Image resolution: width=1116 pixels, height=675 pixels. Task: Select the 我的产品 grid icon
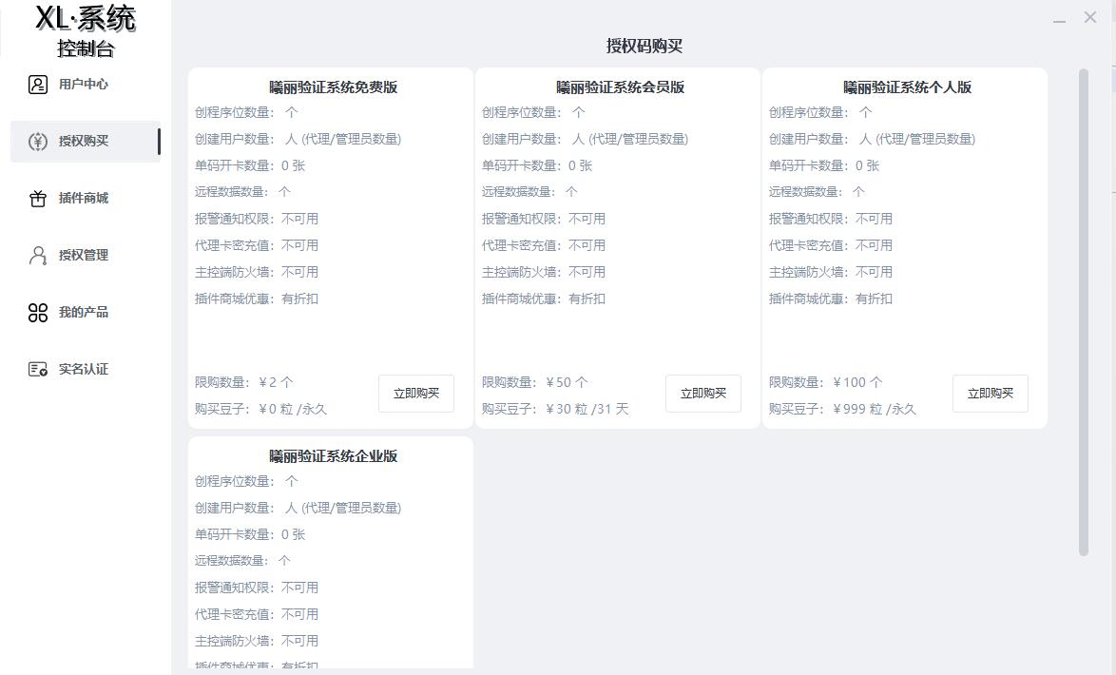36,312
